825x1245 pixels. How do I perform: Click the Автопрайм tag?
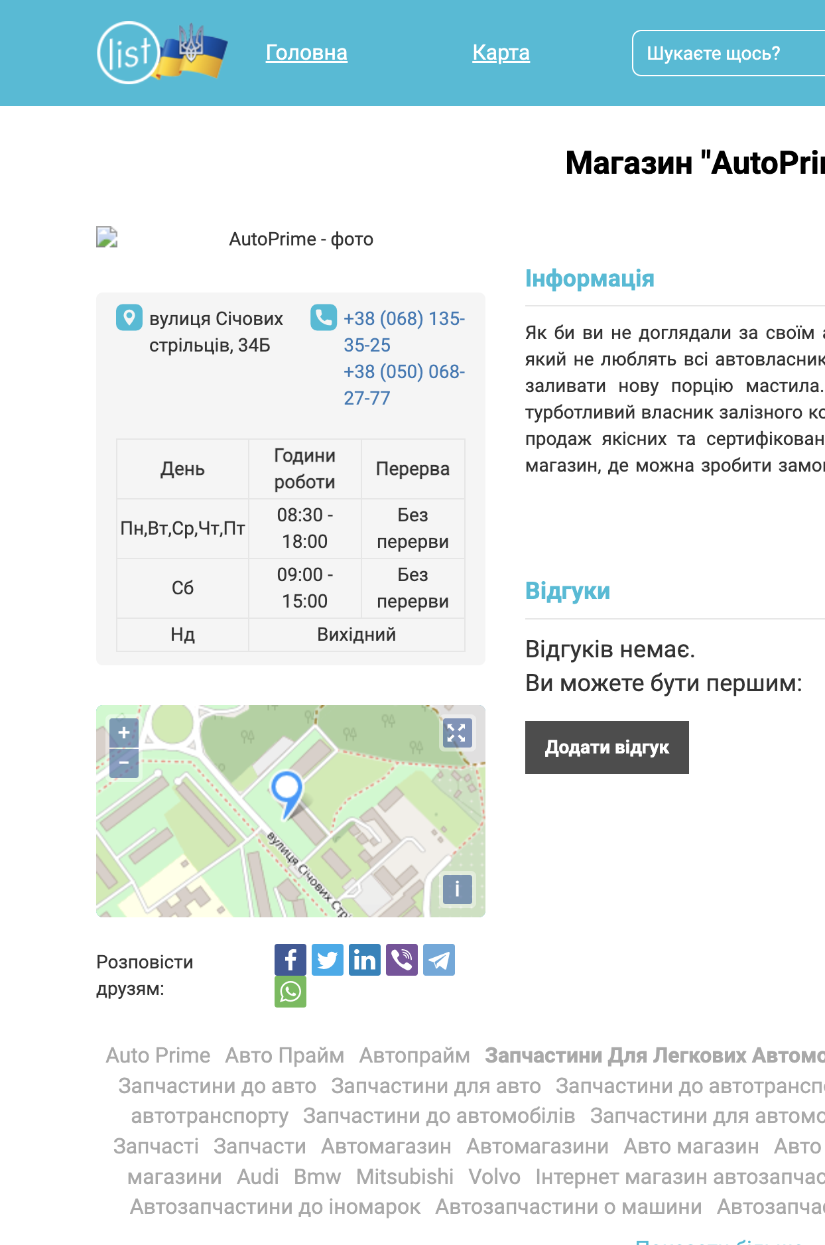tap(414, 1055)
